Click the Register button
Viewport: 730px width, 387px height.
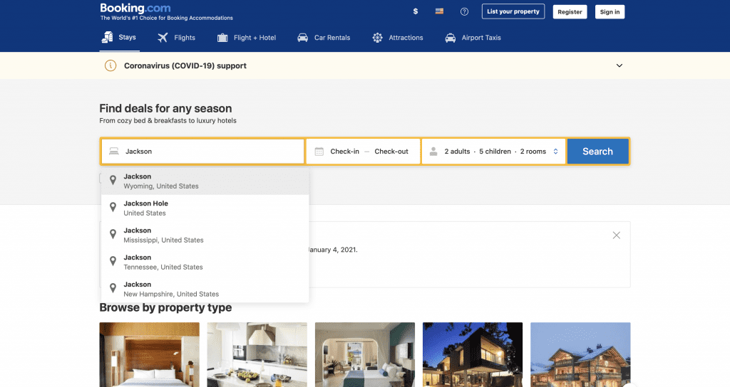[x=570, y=11]
